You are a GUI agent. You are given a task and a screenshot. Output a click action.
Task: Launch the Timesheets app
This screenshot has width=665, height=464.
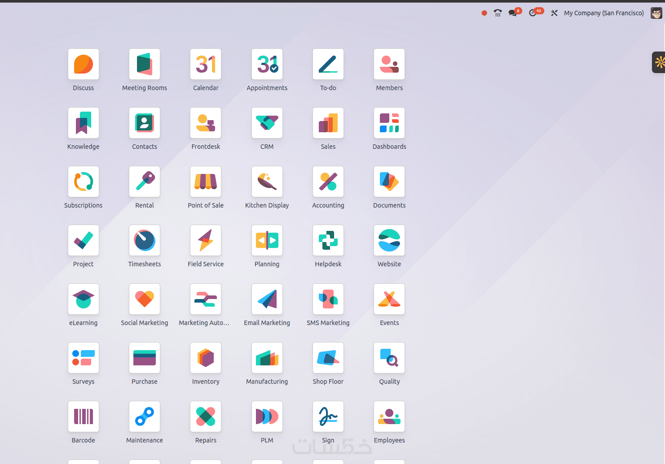pos(145,240)
